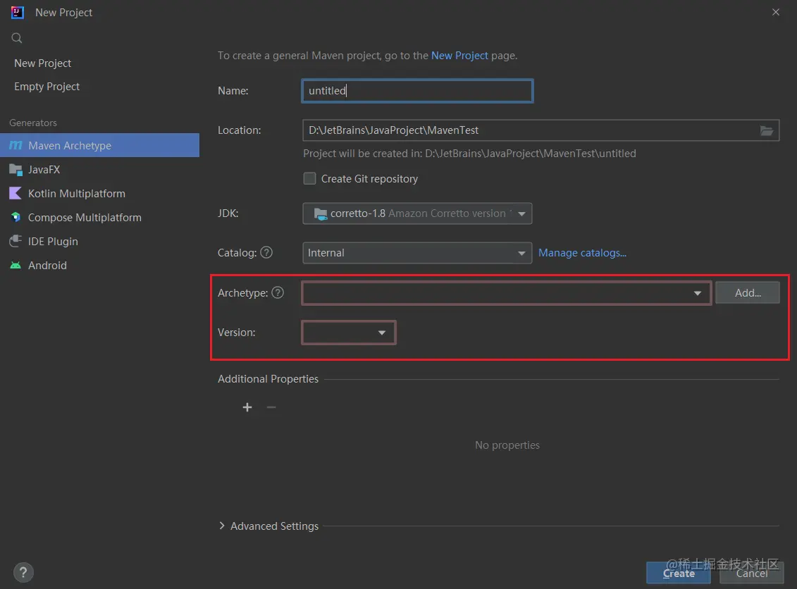Open help for the Catalog field
The image size is (797, 589).
[x=266, y=252]
